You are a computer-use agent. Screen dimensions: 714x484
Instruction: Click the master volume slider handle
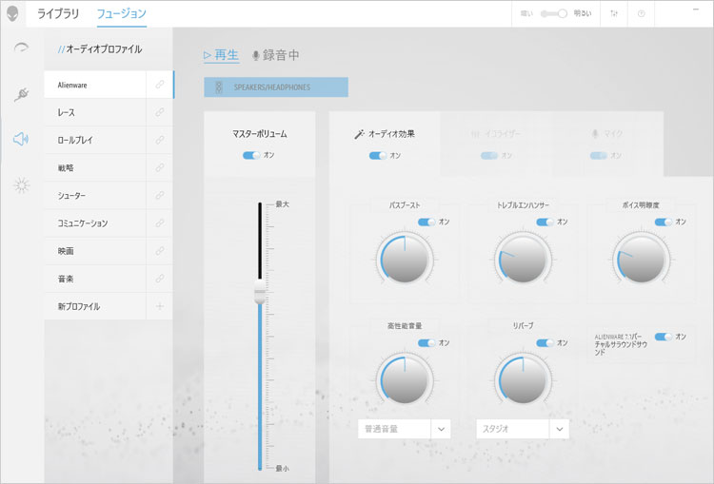(x=259, y=294)
